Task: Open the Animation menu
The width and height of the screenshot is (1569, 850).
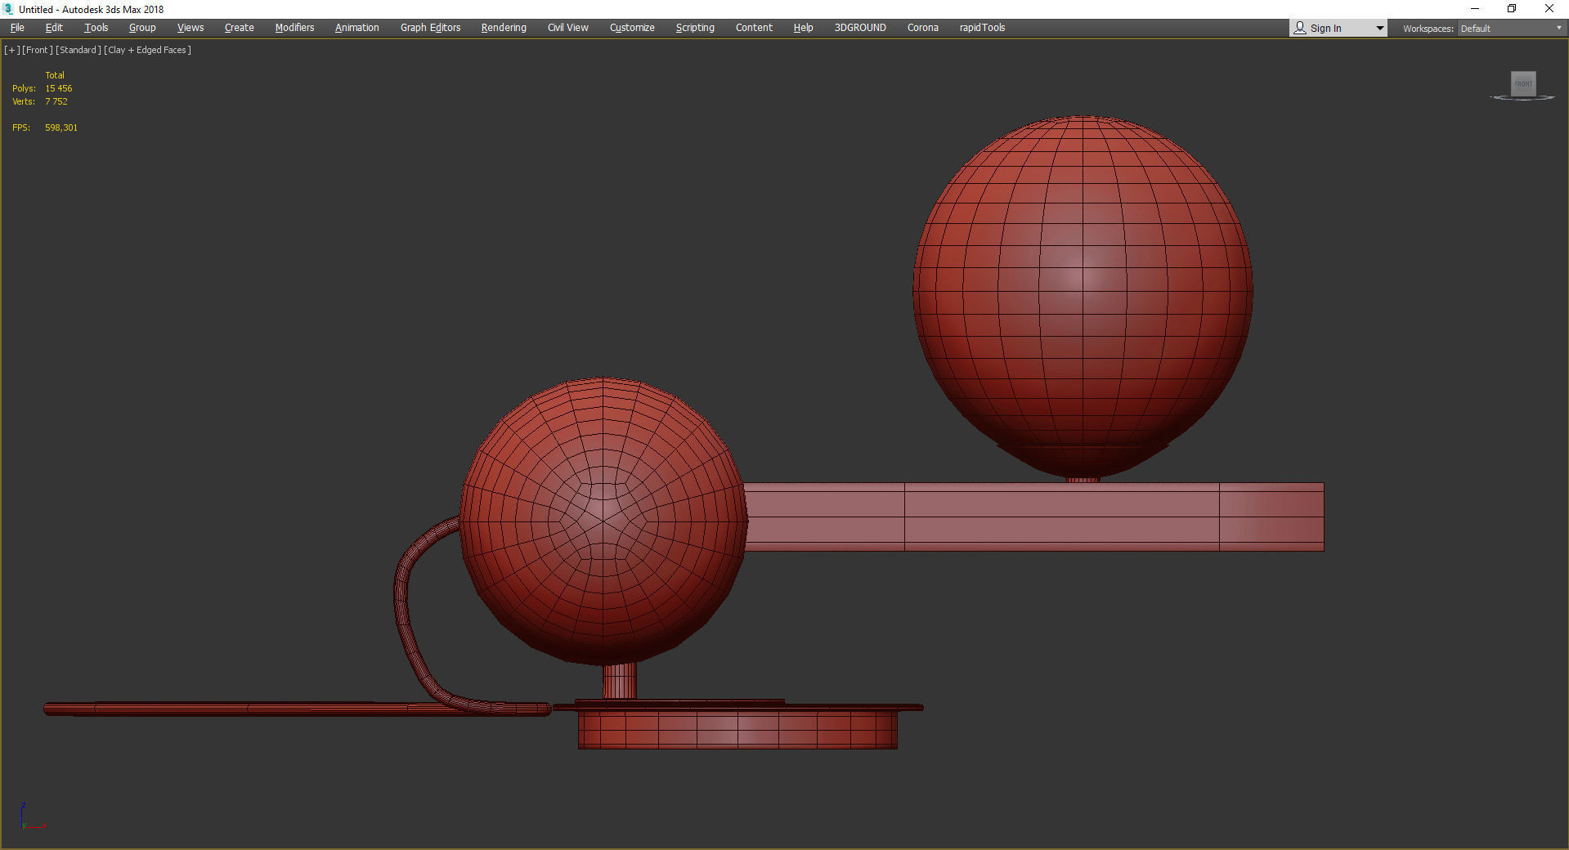Action: click(357, 28)
